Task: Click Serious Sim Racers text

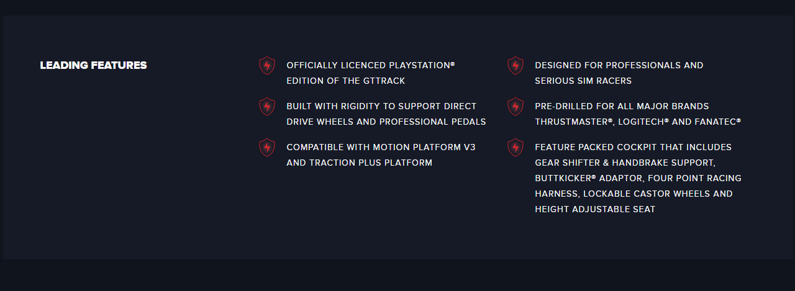Action: click(x=583, y=81)
